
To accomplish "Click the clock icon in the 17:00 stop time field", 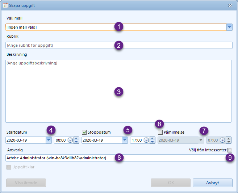I will tap(146, 140).
